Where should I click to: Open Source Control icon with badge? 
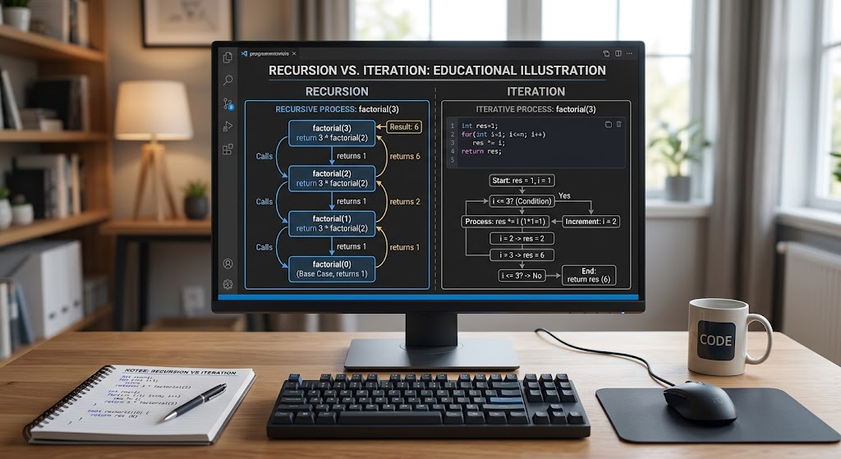(228, 103)
